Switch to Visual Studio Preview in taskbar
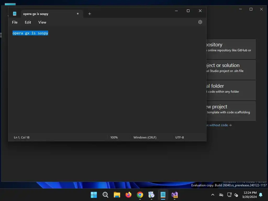The width and height of the screenshot is (268, 201). tap(175, 195)
